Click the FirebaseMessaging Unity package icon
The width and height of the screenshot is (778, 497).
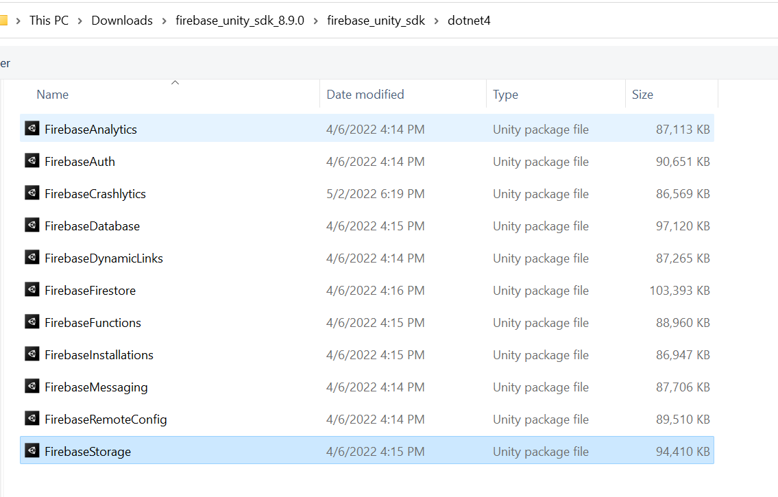point(32,387)
